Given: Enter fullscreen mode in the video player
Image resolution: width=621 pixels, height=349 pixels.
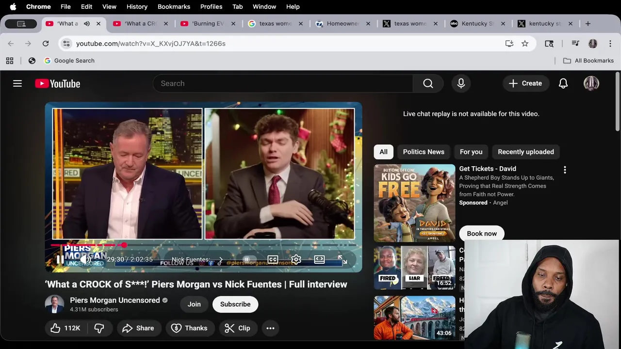Looking at the screenshot, I should 343,259.
